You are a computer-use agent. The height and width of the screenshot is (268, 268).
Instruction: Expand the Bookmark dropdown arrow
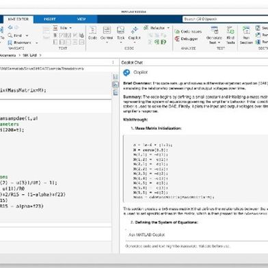tap(37, 43)
